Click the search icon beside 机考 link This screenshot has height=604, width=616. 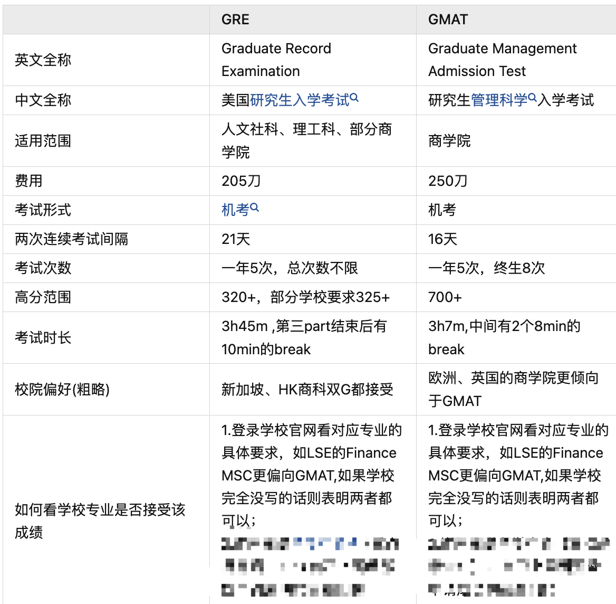255,207
